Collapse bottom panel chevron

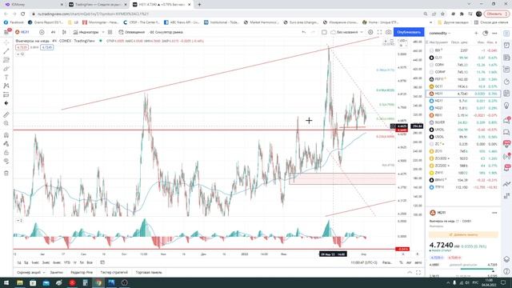coord(410,272)
